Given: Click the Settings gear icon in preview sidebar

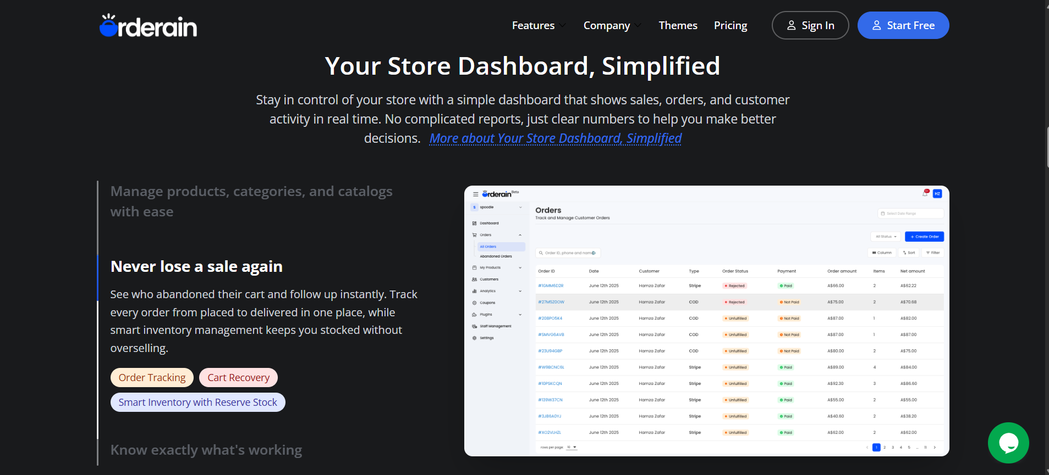Looking at the screenshot, I should pos(474,338).
